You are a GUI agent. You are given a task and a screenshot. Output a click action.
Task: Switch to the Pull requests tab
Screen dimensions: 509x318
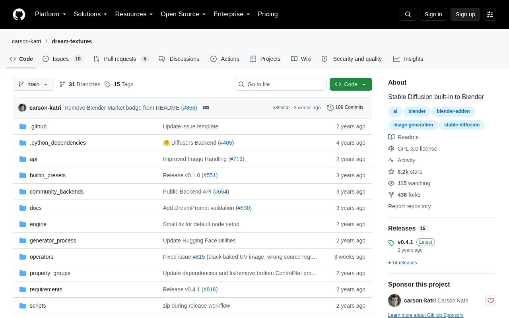[x=121, y=59]
